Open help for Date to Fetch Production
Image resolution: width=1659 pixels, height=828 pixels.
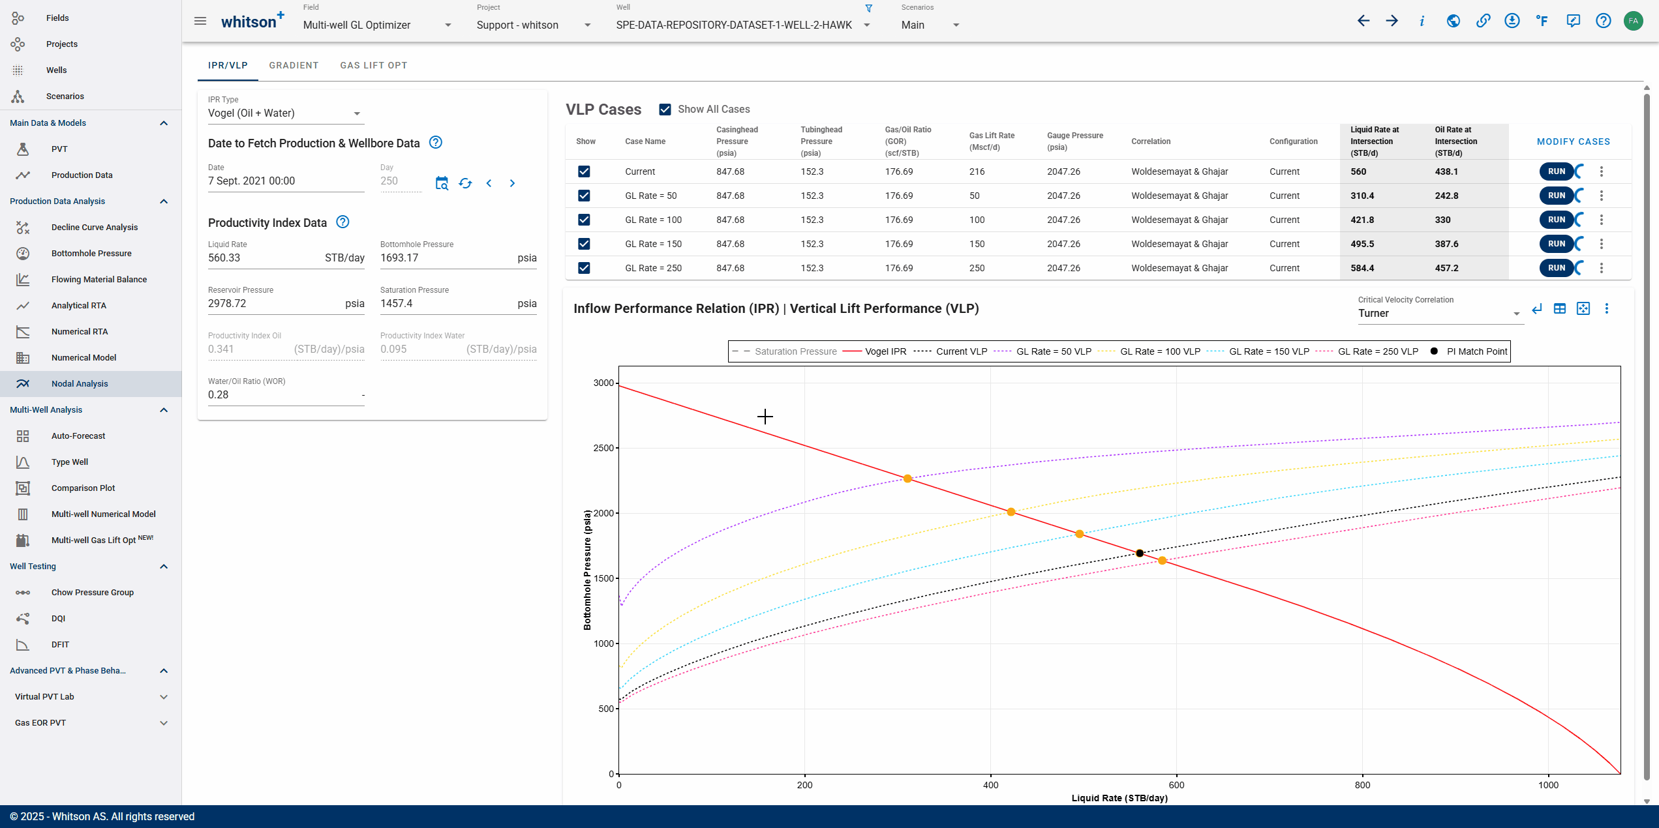point(436,143)
